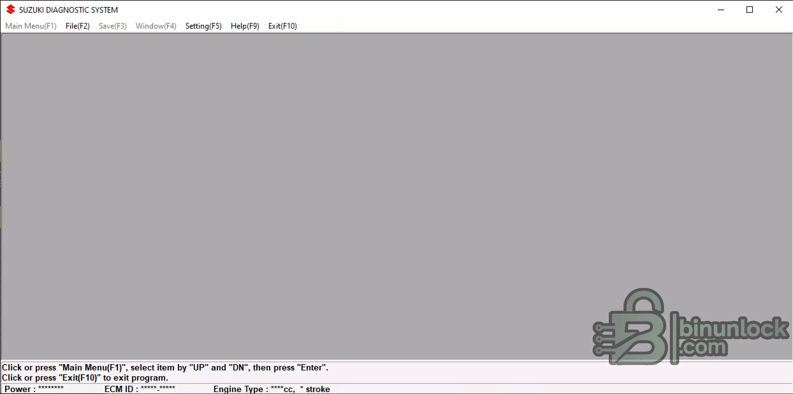Image resolution: width=793 pixels, height=394 pixels.
Task: Click the red Suzuki logo icon
Action: tap(11, 10)
